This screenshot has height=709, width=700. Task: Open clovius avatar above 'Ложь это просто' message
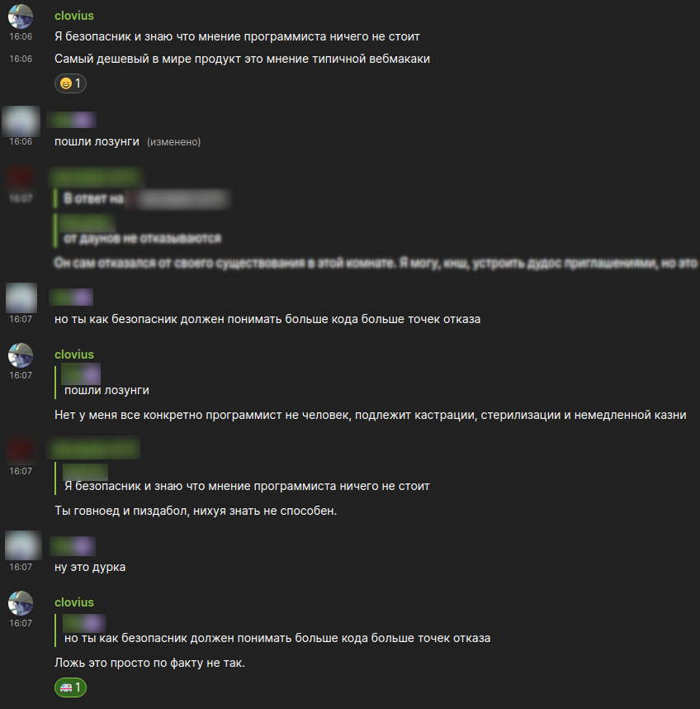point(21,603)
